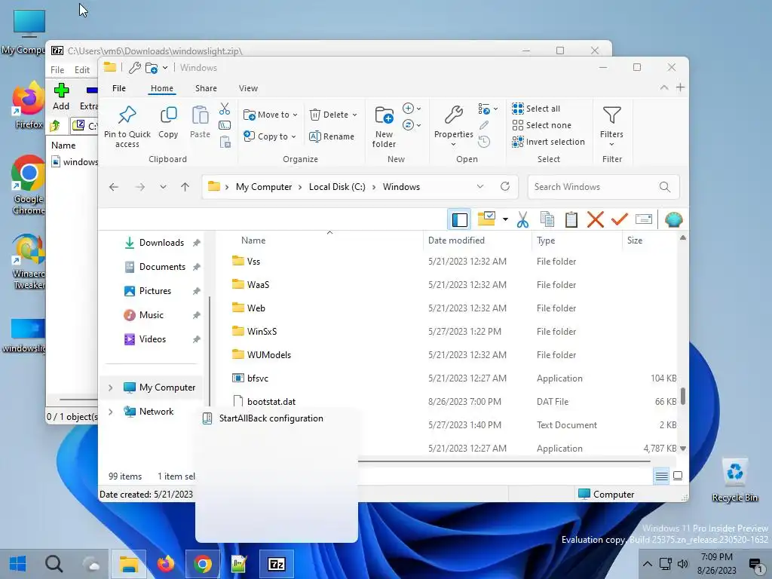Screen dimensions: 772x579
Task: Click the Copy path icon in Clipboard group
Action: pos(225,125)
